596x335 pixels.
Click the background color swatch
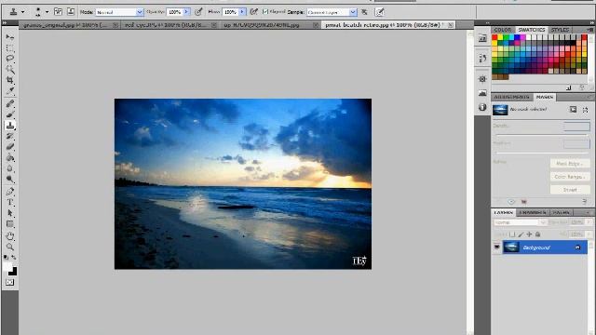[13, 272]
